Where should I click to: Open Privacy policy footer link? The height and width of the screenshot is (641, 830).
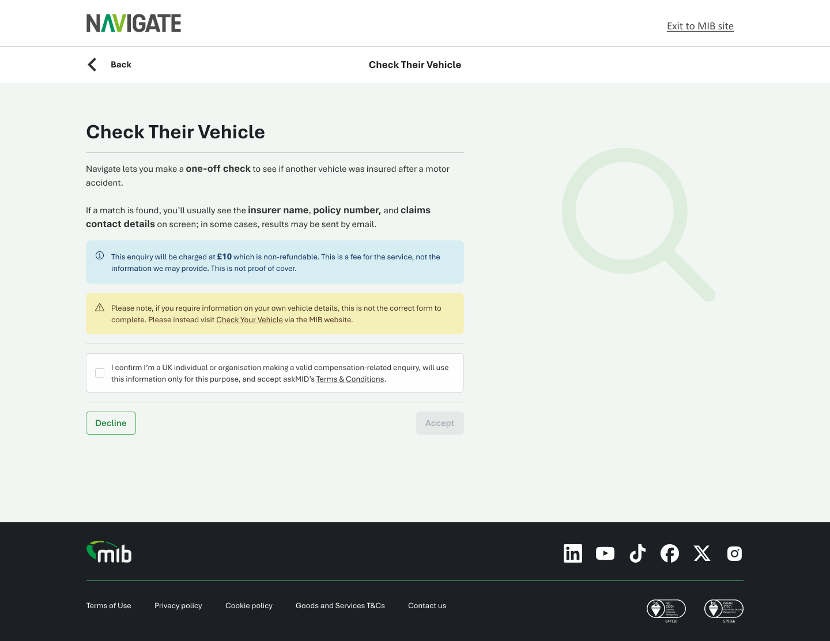coord(178,606)
